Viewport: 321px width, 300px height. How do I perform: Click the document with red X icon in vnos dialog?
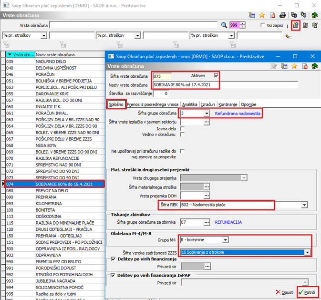(x=305, y=66)
